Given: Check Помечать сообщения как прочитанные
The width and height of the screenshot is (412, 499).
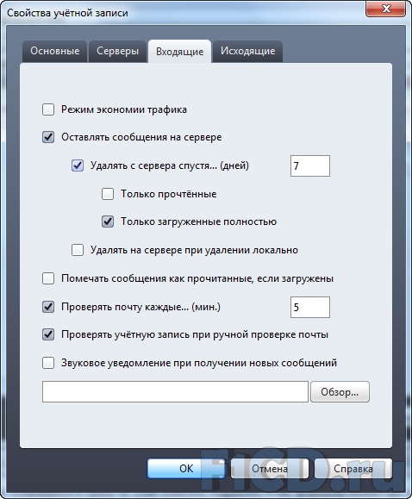Looking at the screenshot, I should [48, 278].
